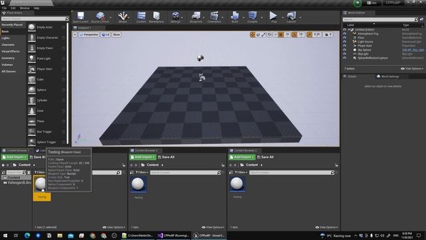Toggle viewport grid snapping
Viewport: 426px width, 240px height.
point(281,35)
